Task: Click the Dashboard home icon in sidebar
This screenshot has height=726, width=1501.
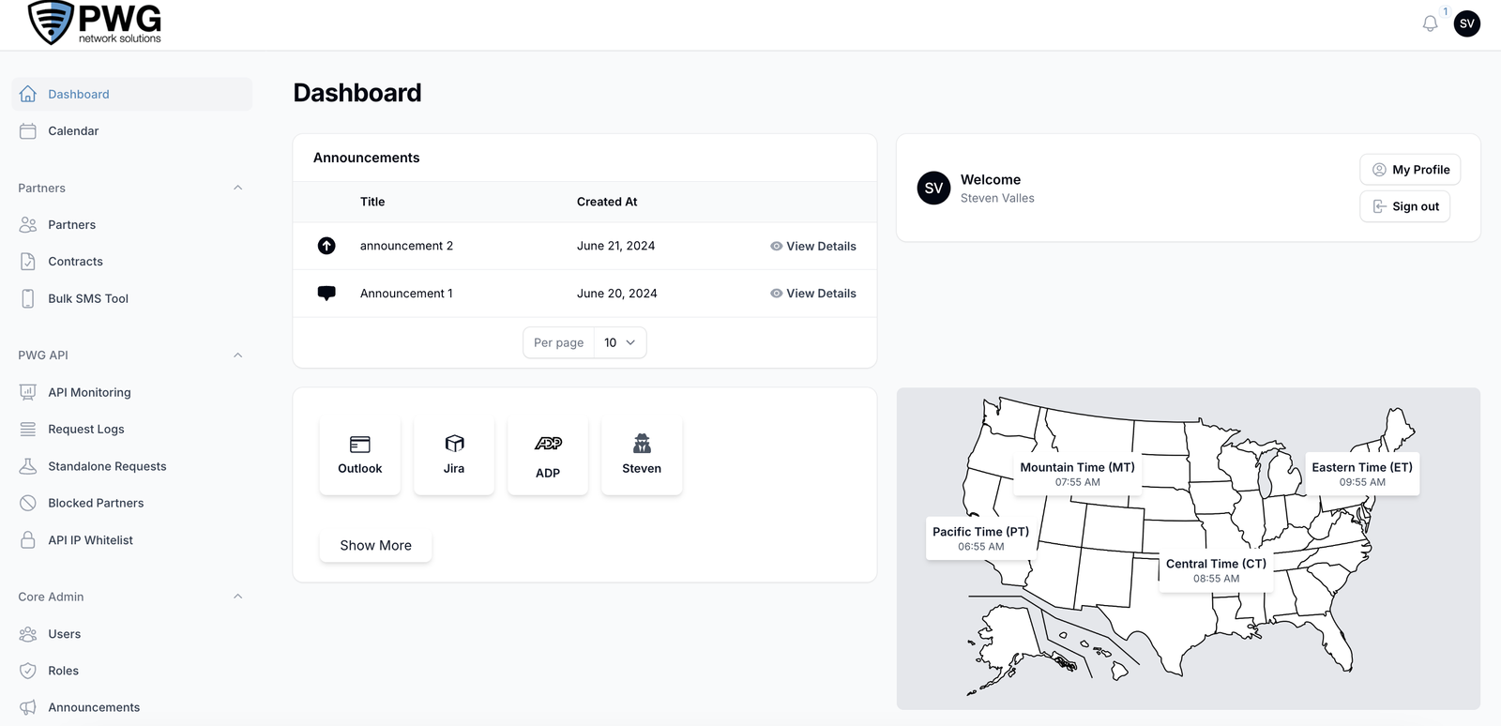Action: [28, 94]
